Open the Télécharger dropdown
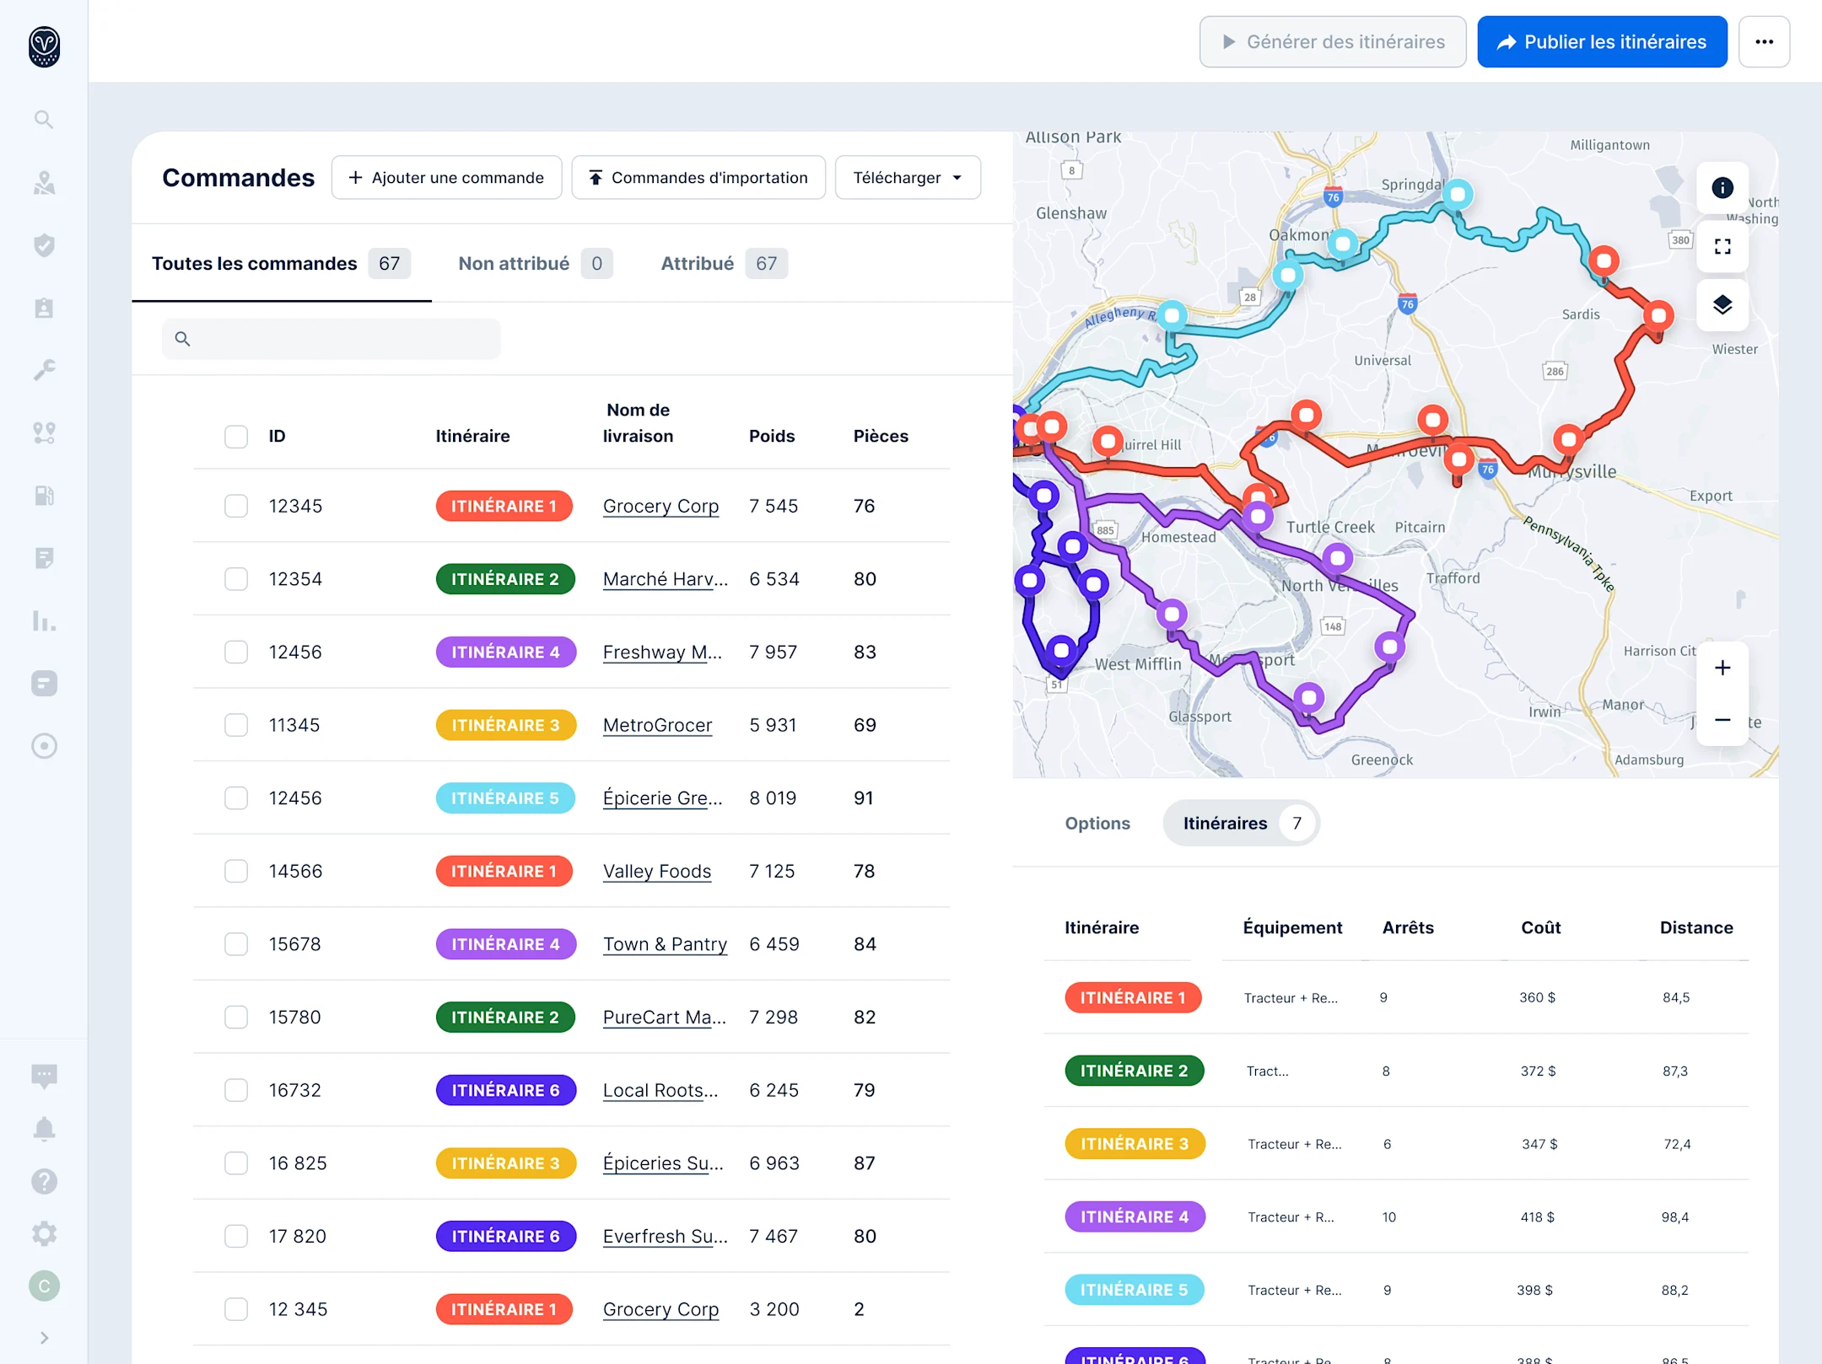 pyautogui.click(x=908, y=177)
